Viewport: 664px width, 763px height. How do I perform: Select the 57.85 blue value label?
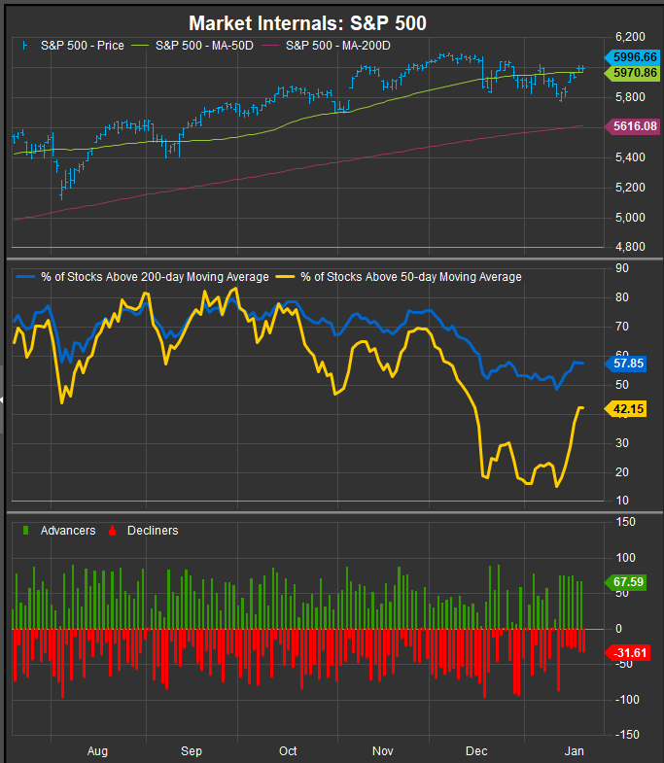[625, 364]
